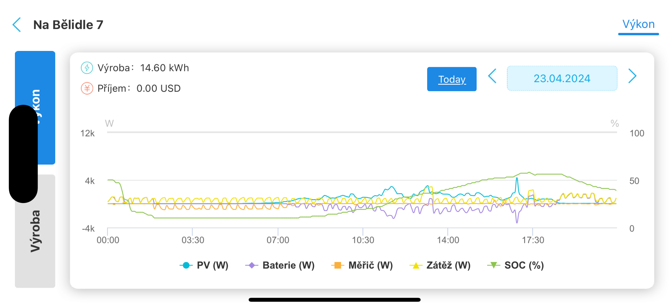Screen dimensions: 669x308
Task: Click the Měřič orange square legend marker
Action: pyautogui.click(x=337, y=265)
